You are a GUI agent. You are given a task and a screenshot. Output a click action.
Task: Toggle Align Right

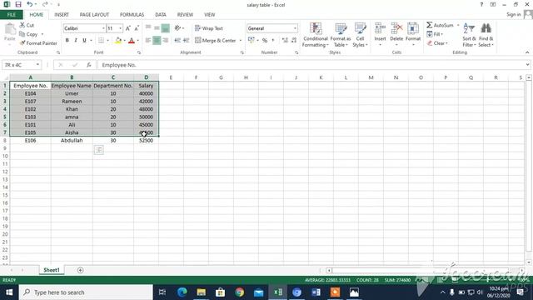click(x=166, y=41)
